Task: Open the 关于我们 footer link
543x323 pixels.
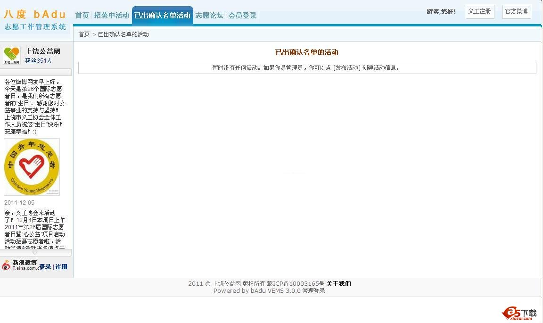Action: 338,283
